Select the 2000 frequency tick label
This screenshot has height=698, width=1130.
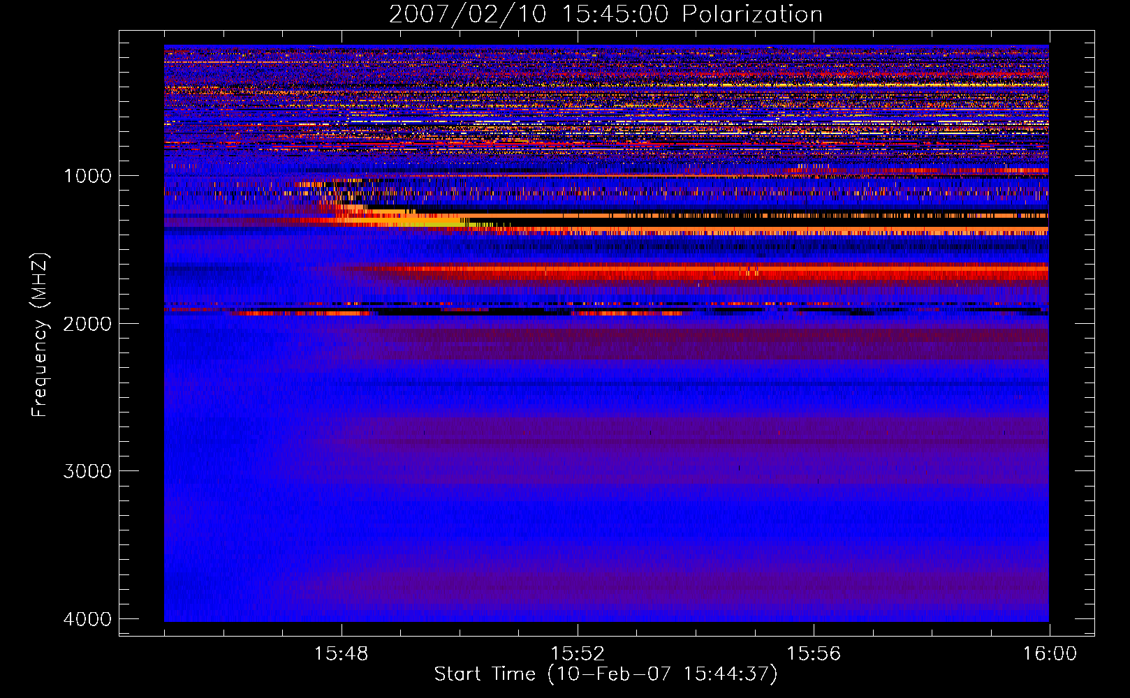87,323
